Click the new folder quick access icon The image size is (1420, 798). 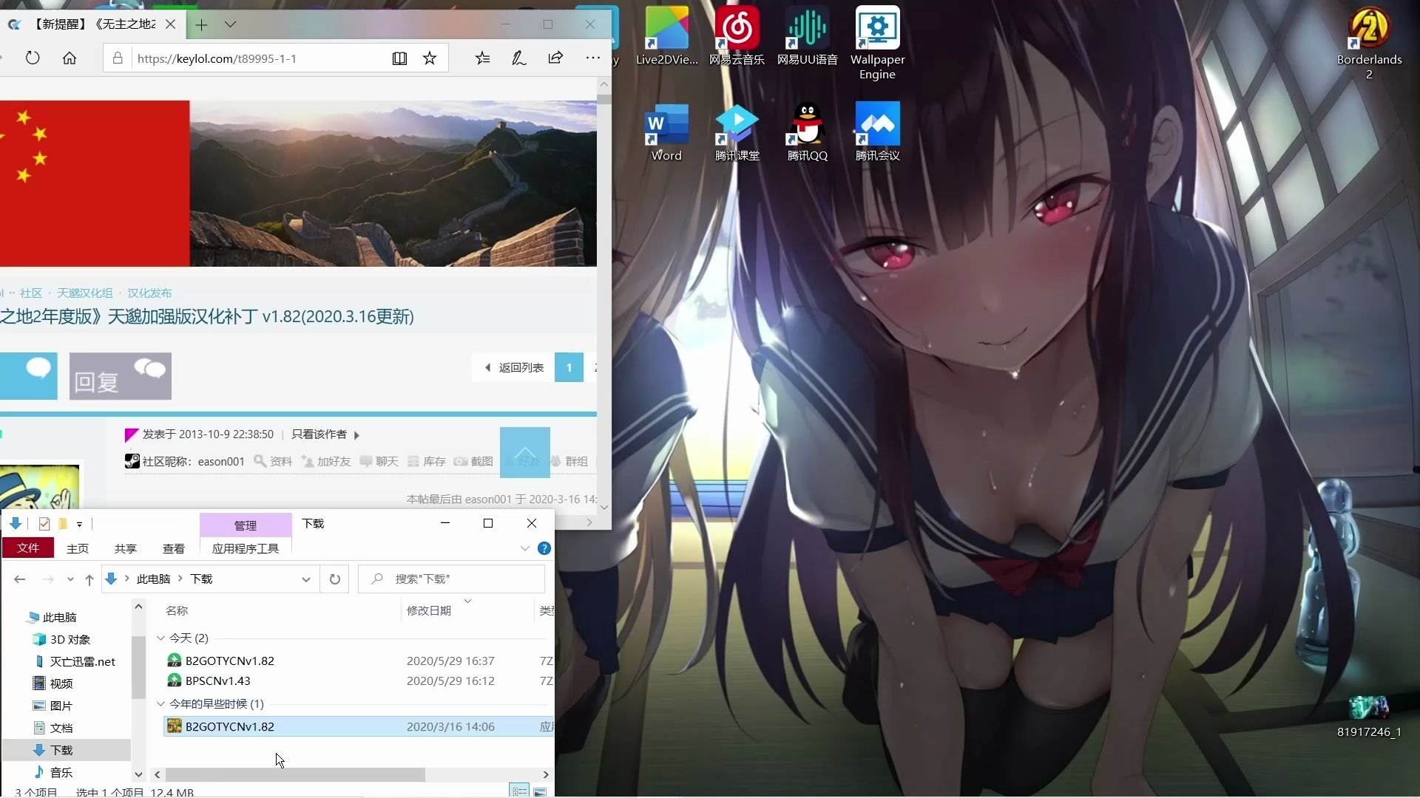point(63,524)
